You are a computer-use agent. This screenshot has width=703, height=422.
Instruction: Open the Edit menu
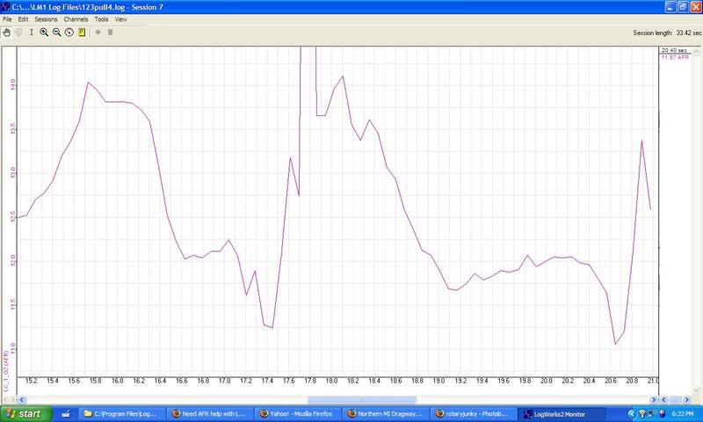(x=23, y=19)
